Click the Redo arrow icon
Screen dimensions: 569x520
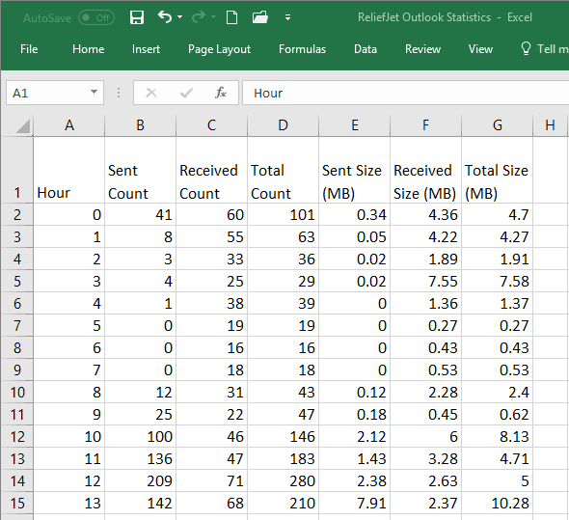(199, 16)
